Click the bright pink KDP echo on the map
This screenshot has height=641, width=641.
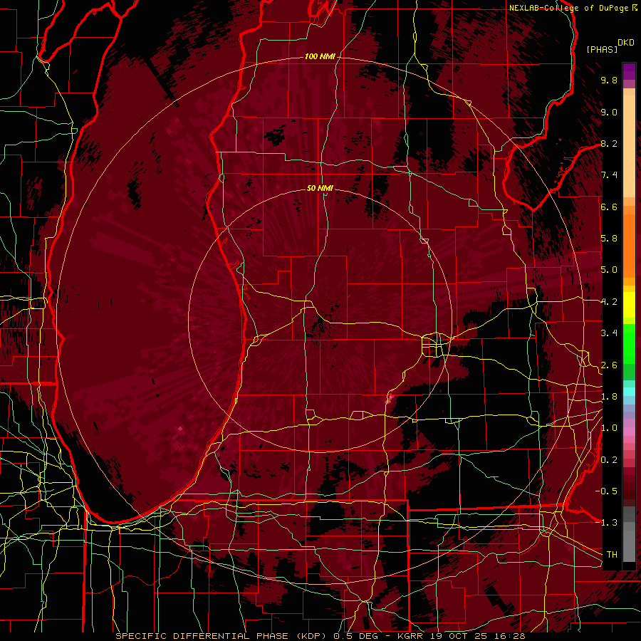coord(390,398)
